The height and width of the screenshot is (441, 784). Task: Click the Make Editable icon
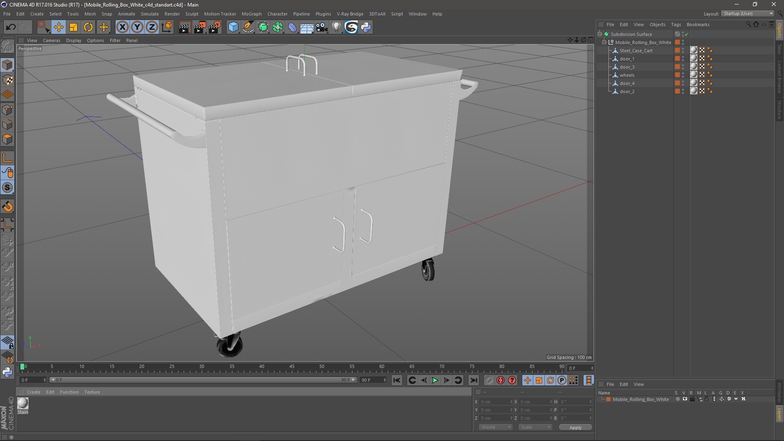coord(7,47)
